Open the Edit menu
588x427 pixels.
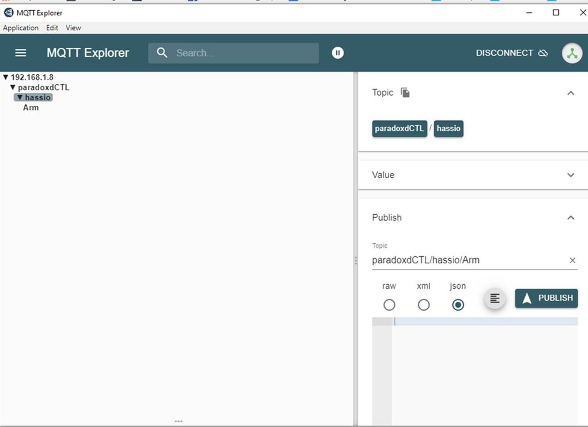click(x=52, y=28)
